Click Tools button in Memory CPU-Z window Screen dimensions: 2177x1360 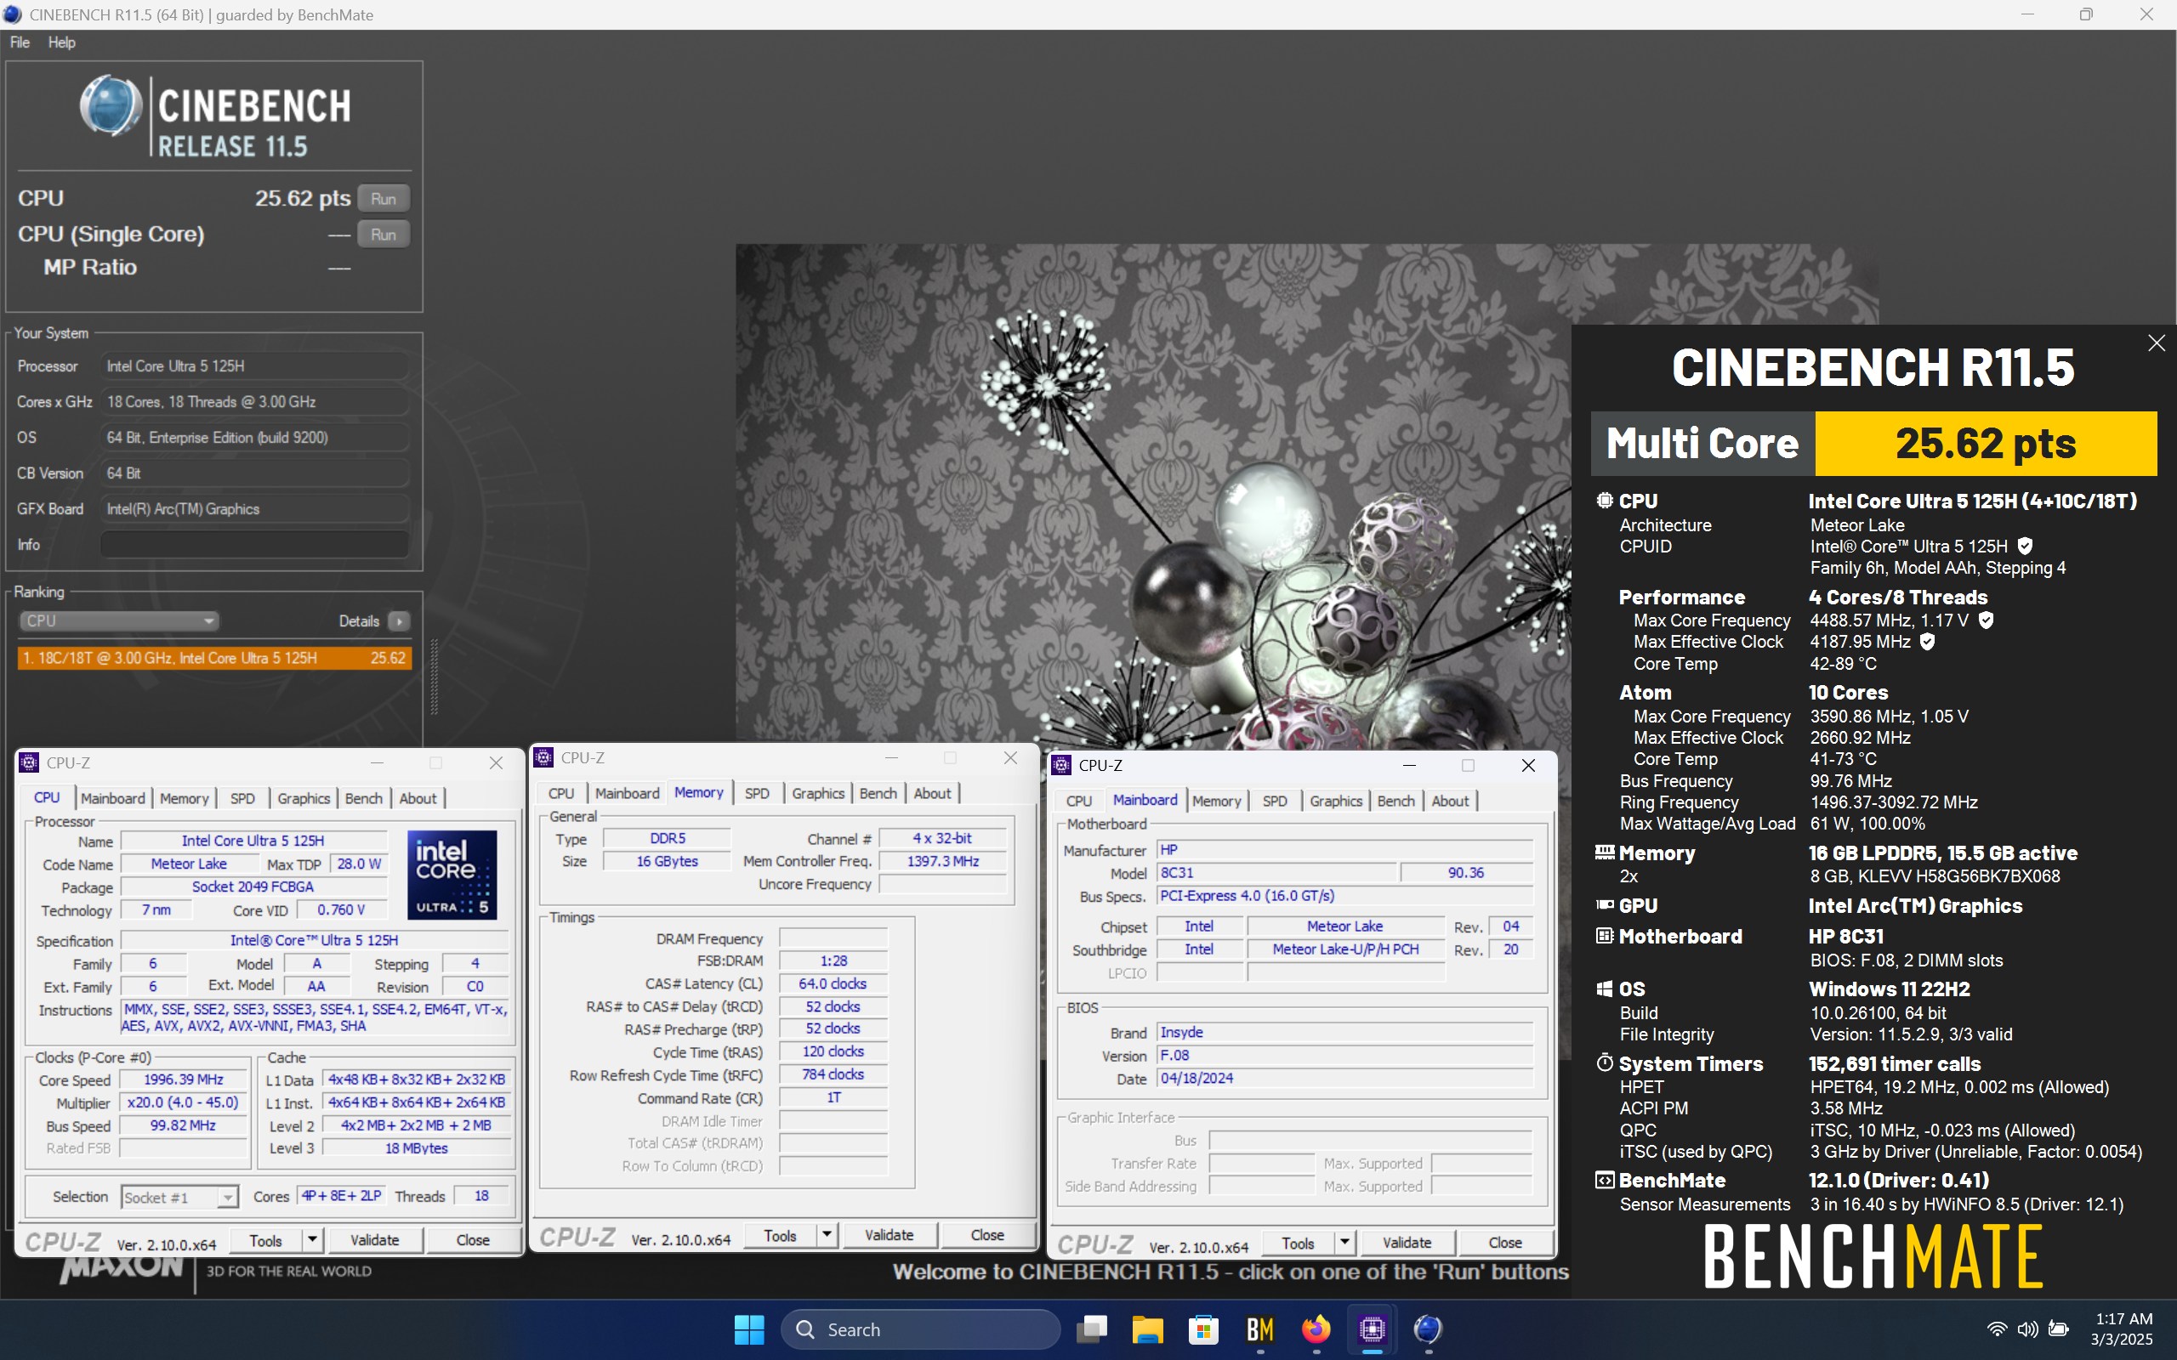[x=780, y=1235]
